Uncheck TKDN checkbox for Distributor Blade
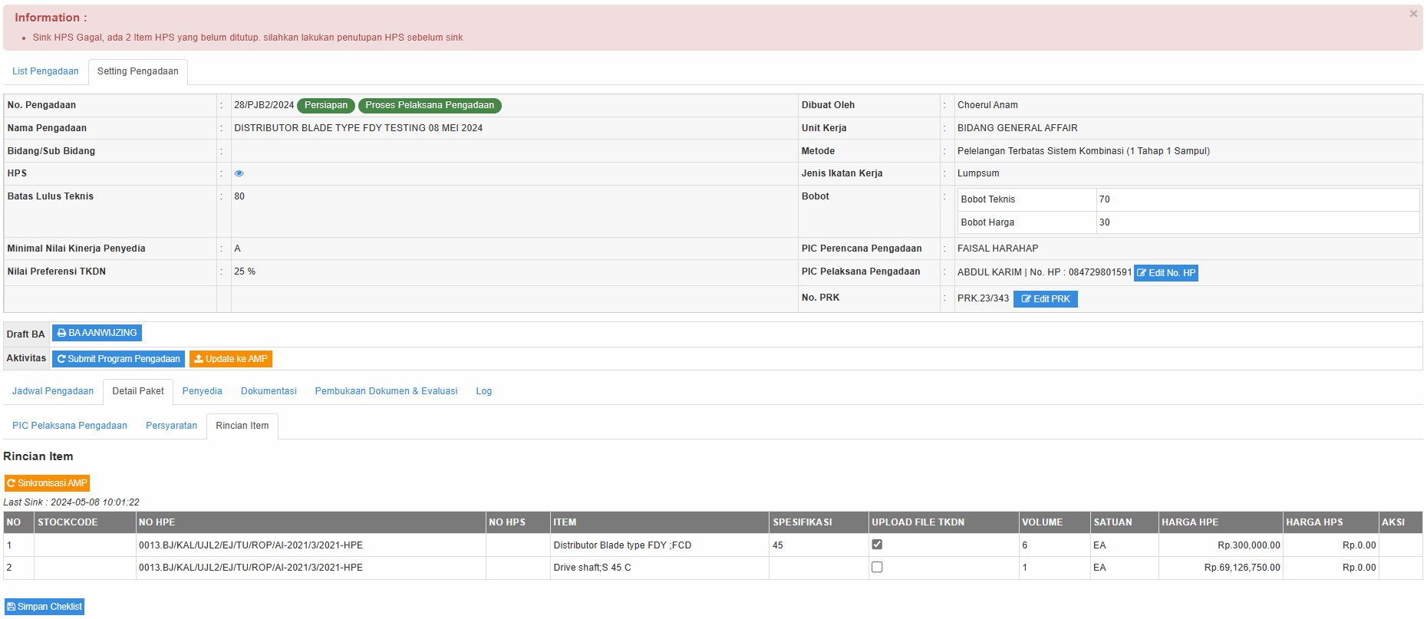Screen dimensions: 1427x619 point(877,545)
